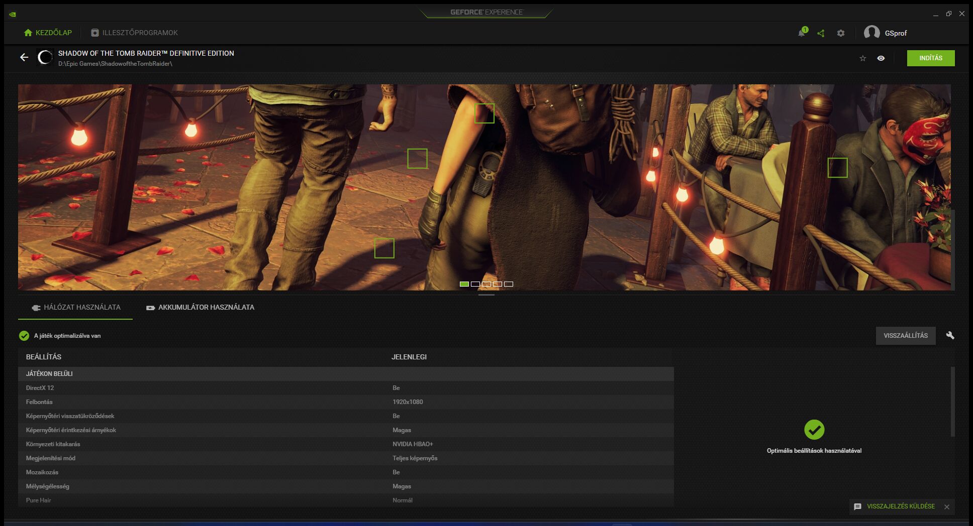Viewport: 973px width, 526px height.
Task: Click the Megjelenítési mód row
Action: pos(346,458)
